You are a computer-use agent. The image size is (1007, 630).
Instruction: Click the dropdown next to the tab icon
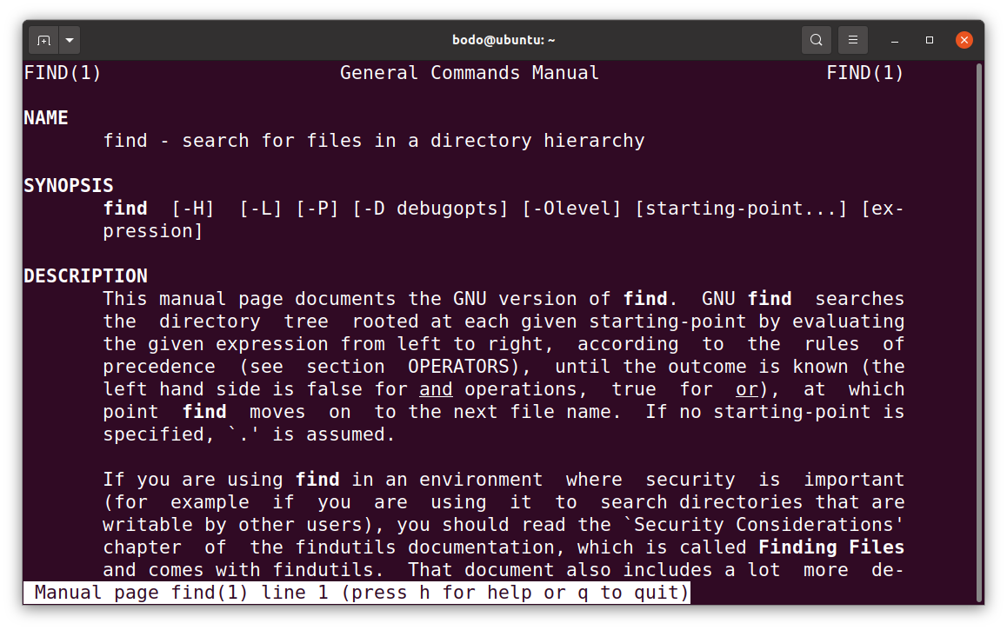pyautogui.click(x=69, y=39)
